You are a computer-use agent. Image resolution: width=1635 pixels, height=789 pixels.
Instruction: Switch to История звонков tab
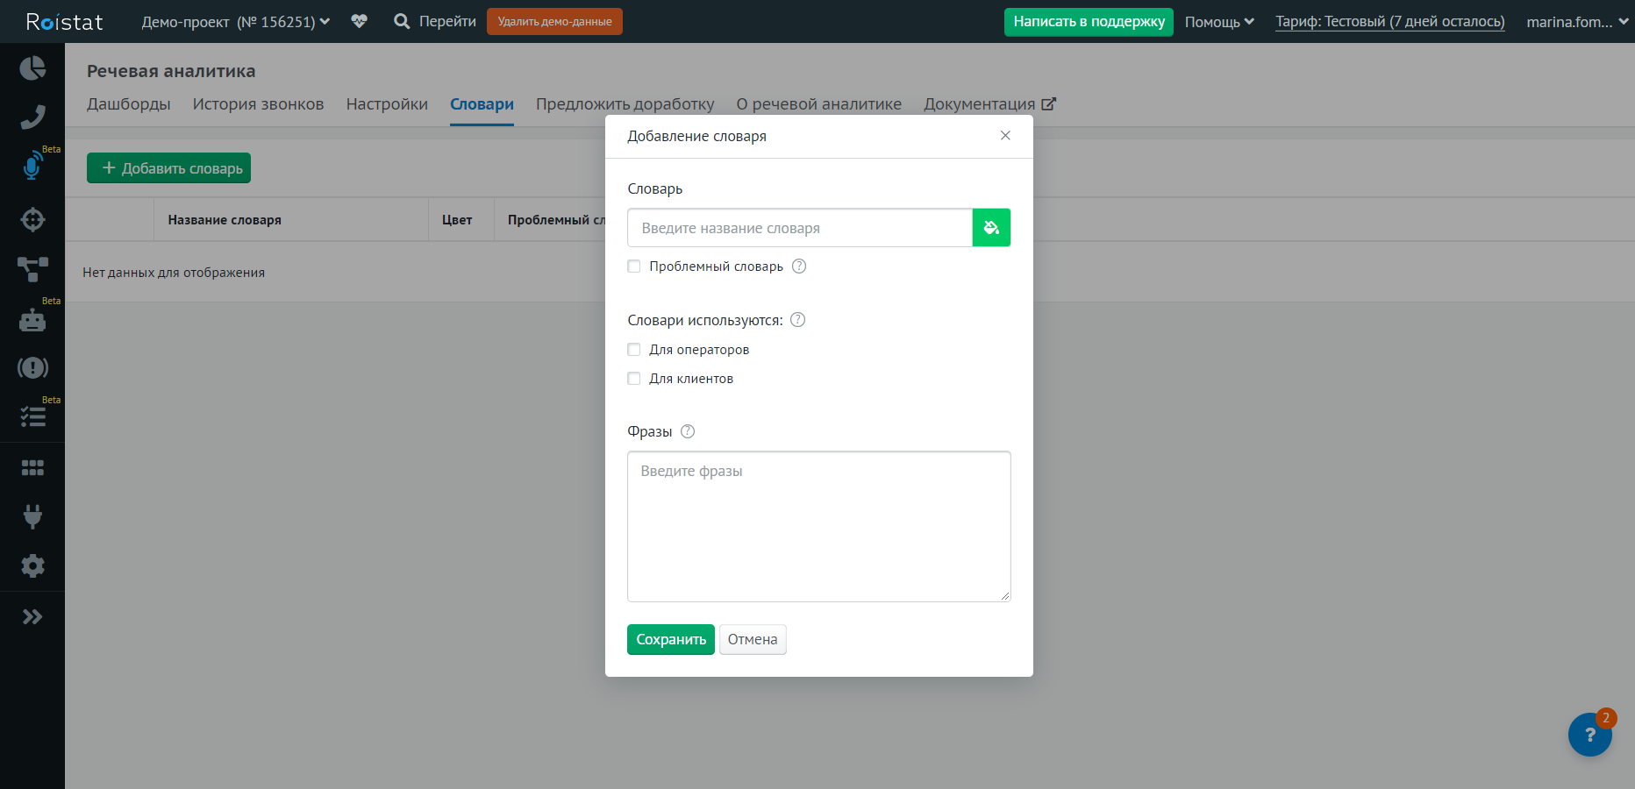click(x=258, y=104)
